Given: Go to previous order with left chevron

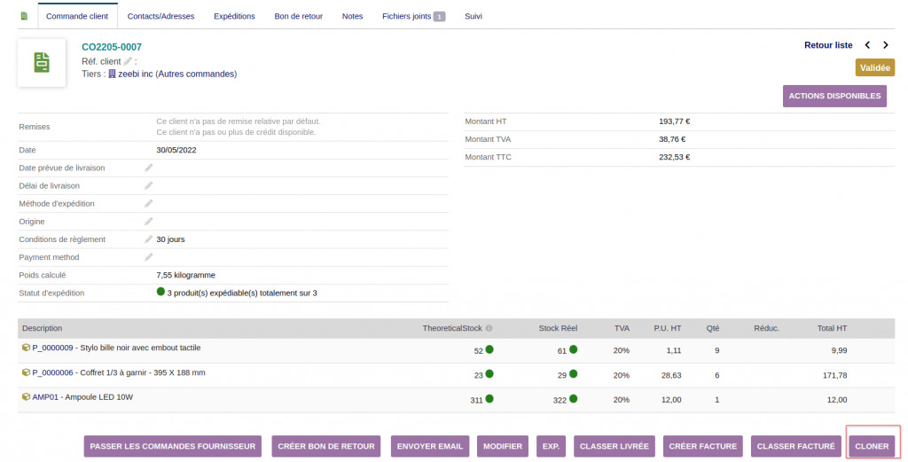Looking at the screenshot, I should 867,45.
